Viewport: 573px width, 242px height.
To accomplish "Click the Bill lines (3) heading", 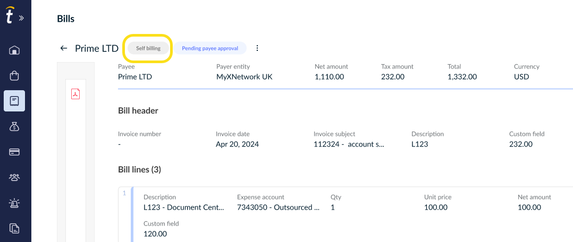I will click(140, 169).
